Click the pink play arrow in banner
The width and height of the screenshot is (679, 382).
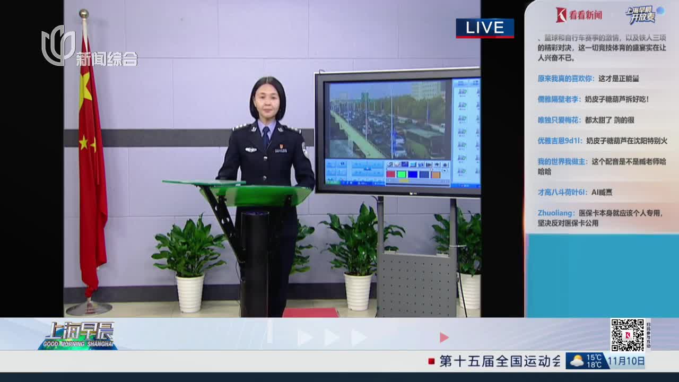[x=444, y=337]
